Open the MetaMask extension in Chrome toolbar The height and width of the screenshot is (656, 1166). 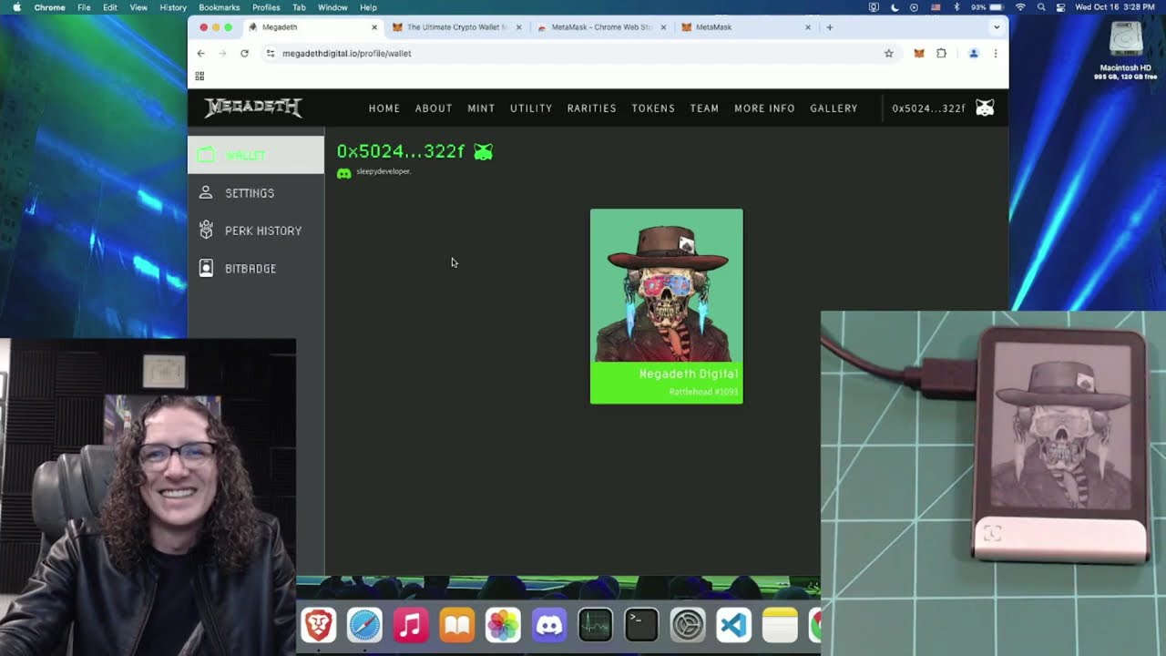919,54
